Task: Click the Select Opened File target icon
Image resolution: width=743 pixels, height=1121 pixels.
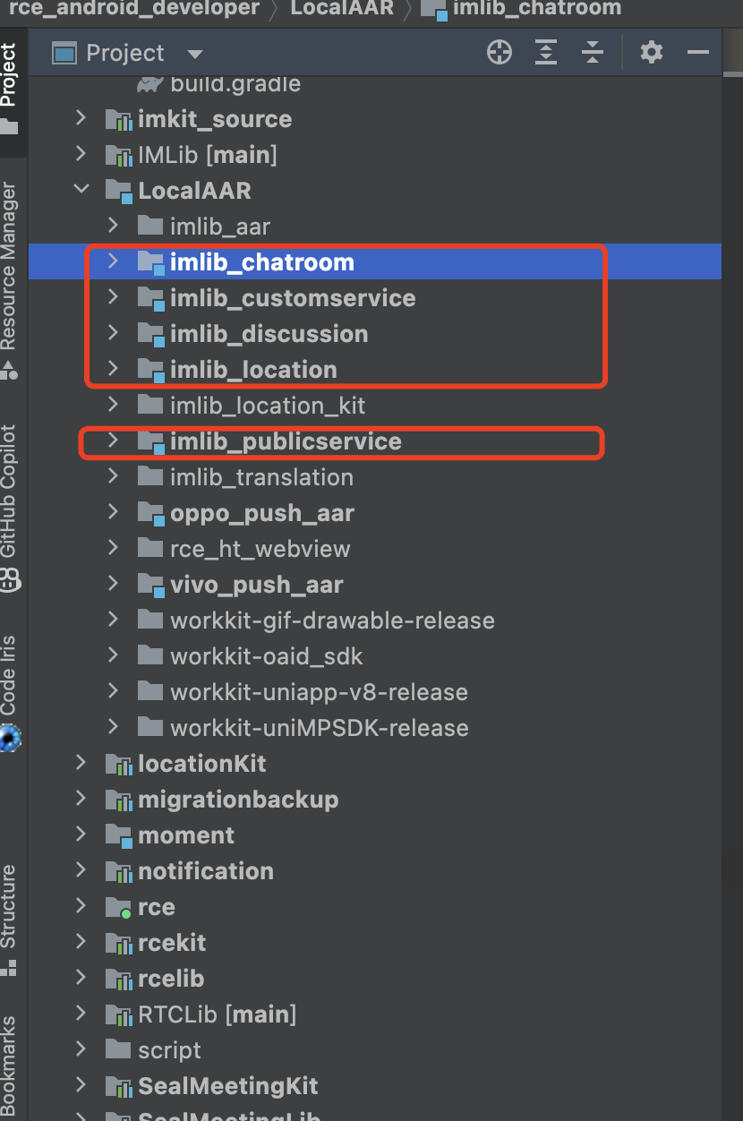Action: click(x=499, y=53)
